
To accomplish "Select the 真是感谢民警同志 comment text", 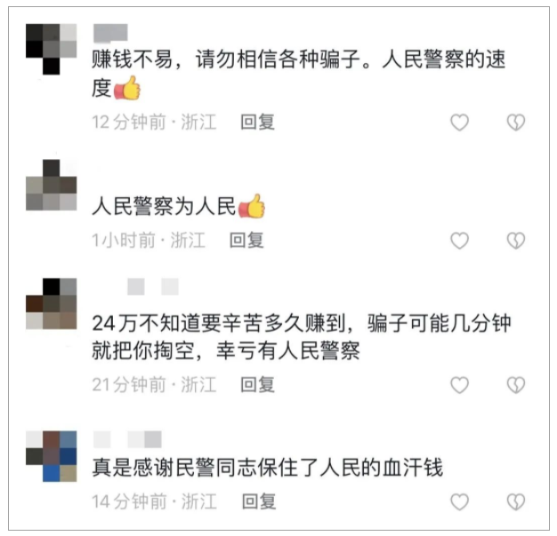I will tap(268, 468).
